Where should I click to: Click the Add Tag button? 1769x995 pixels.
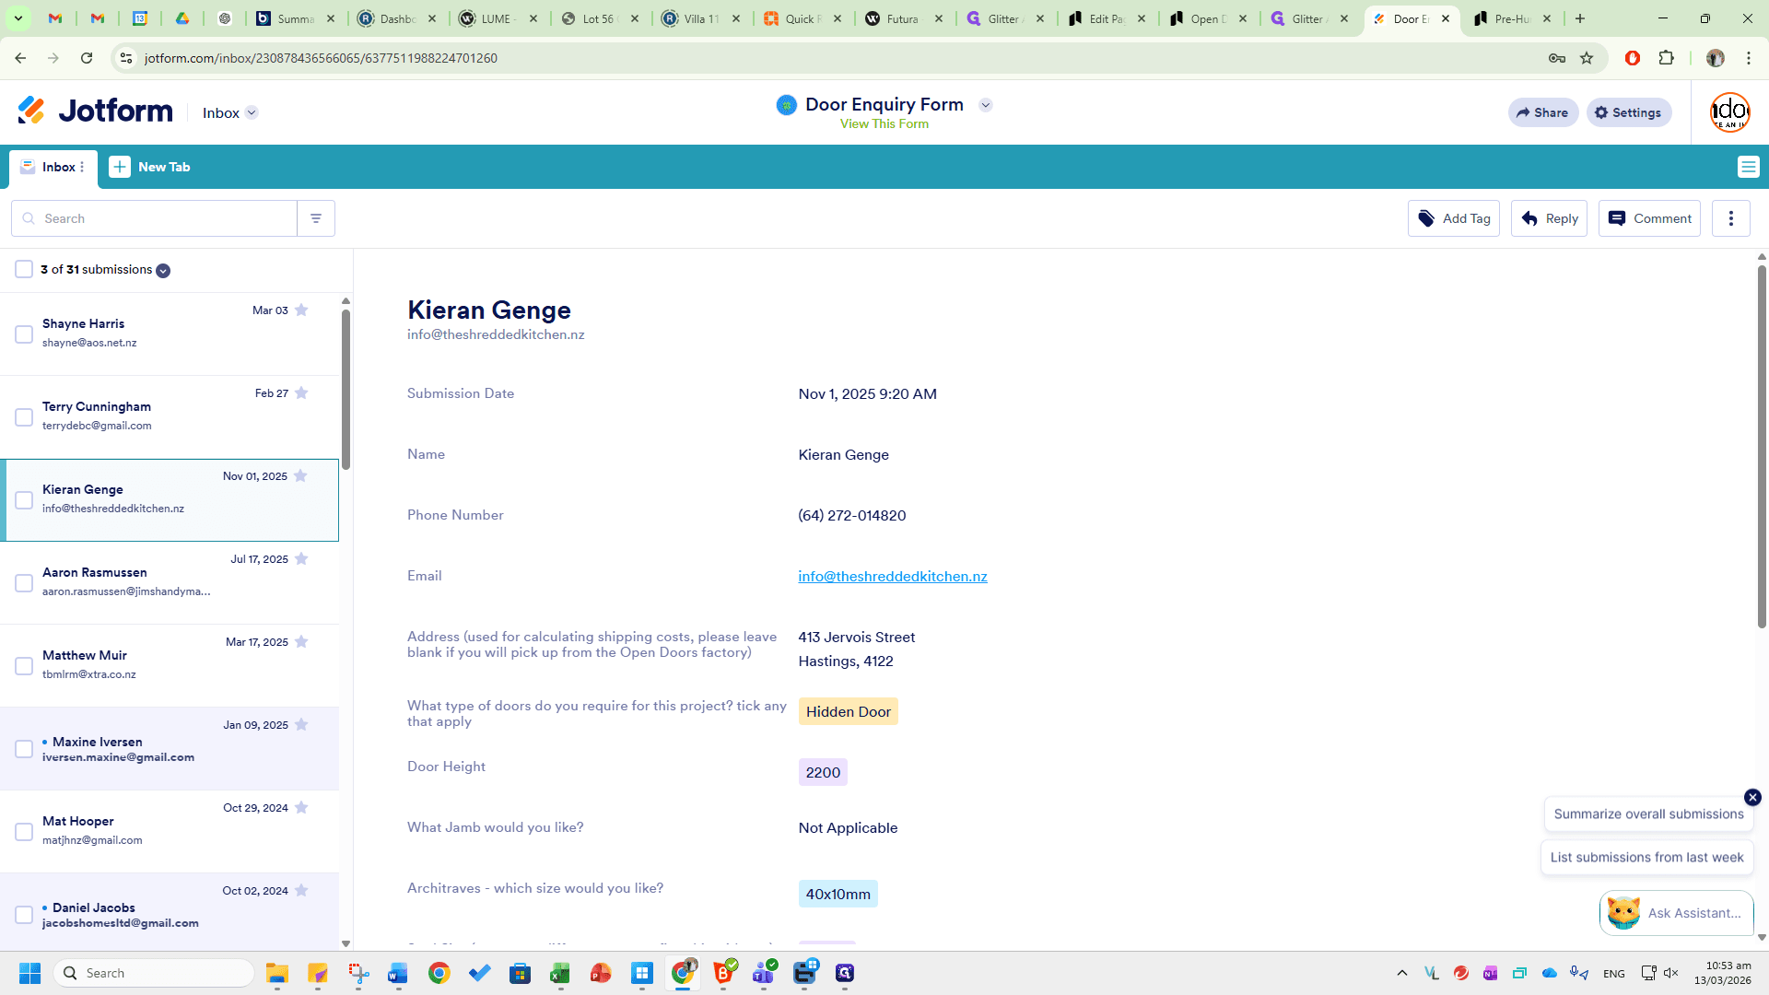[x=1453, y=218]
